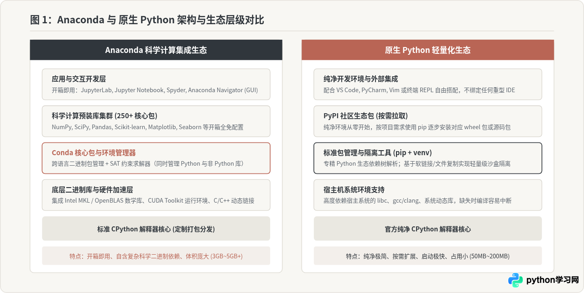Click the 'Conda 核心包与环境管理器' title
Viewport: 584px width, 293px height.
coord(94,153)
